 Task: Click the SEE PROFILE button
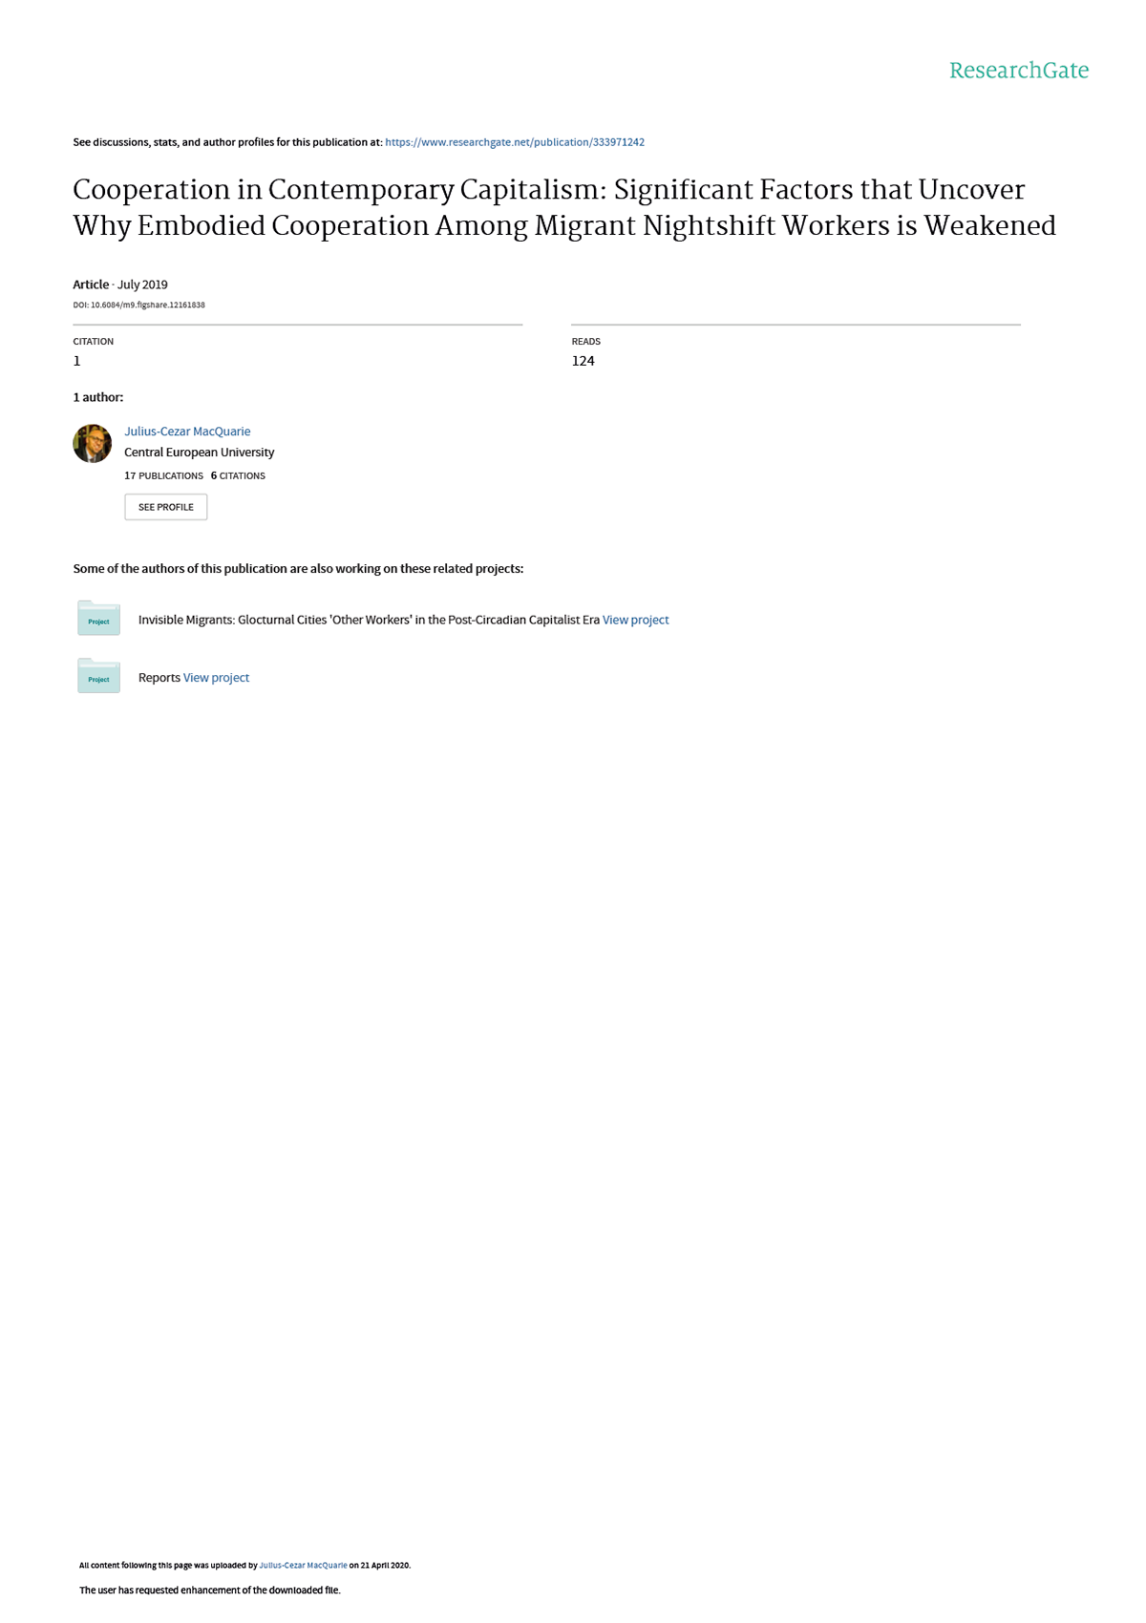166,507
